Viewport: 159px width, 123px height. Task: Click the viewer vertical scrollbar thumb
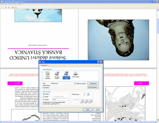pyautogui.click(x=158, y=26)
